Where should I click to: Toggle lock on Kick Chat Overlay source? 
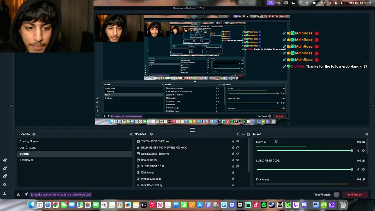[233, 185]
